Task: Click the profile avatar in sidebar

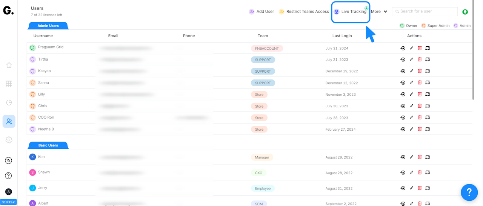Action: (x=9, y=192)
